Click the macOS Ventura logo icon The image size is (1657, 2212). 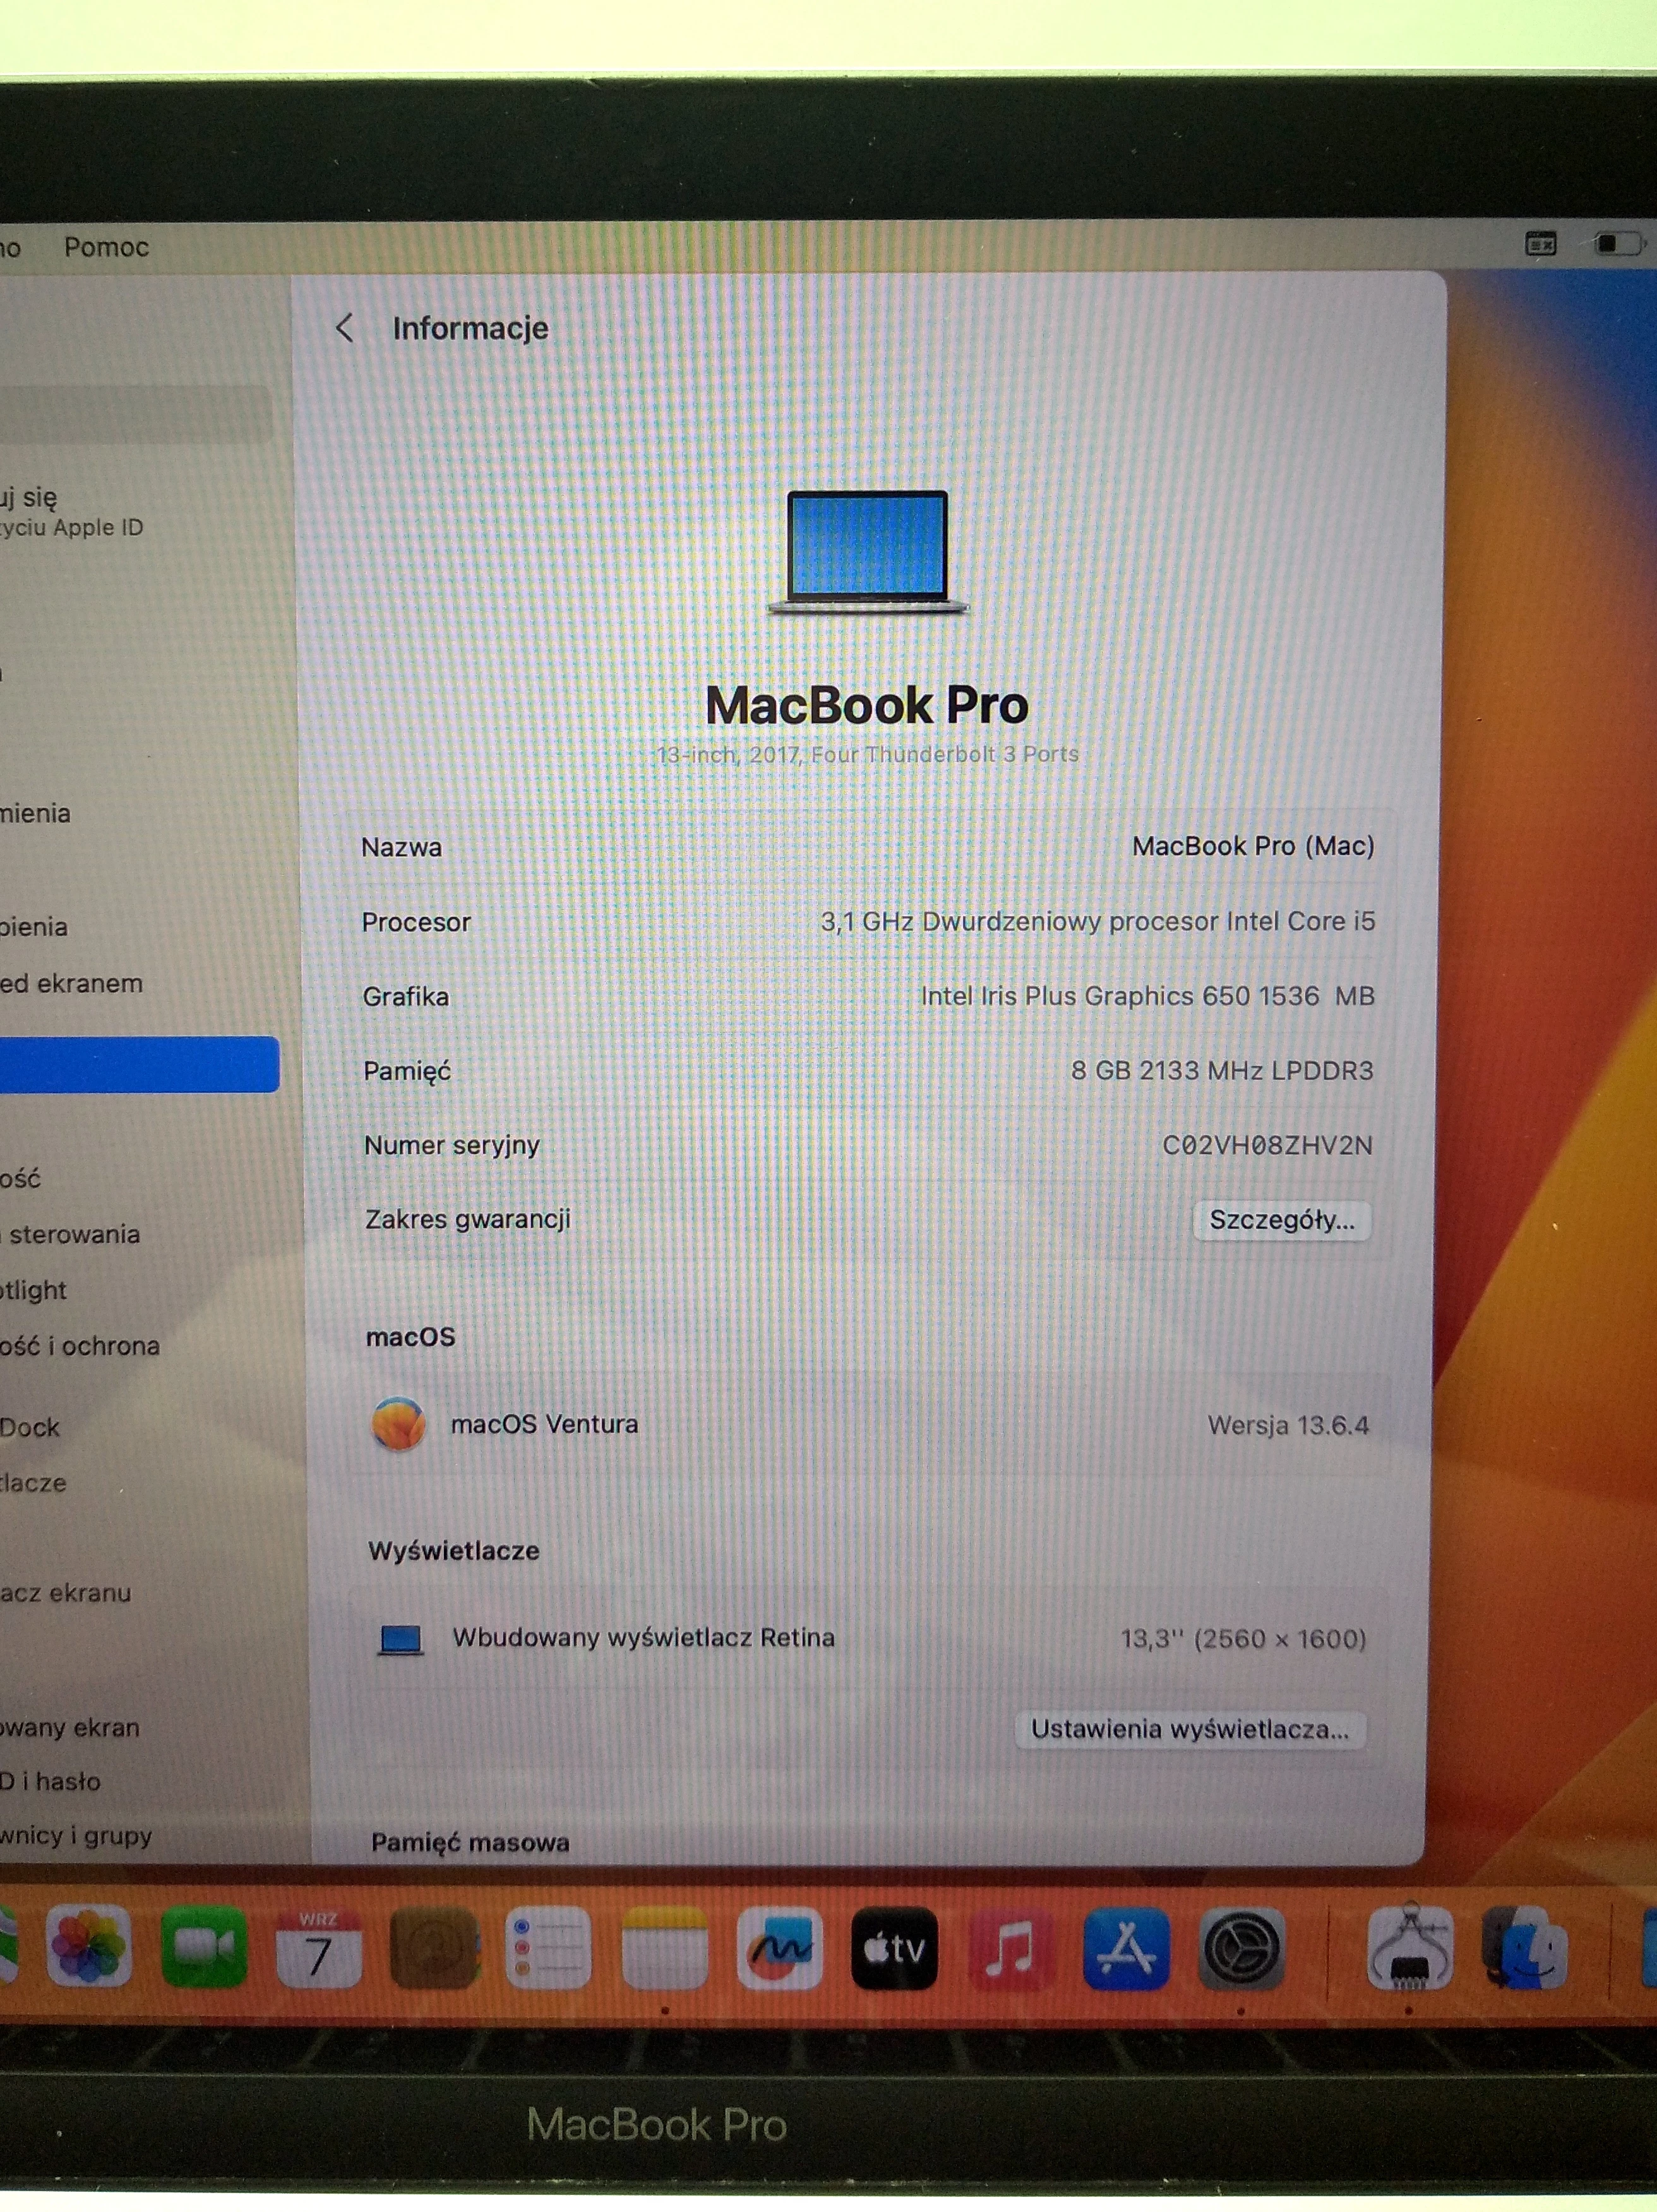click(398, 1424)
